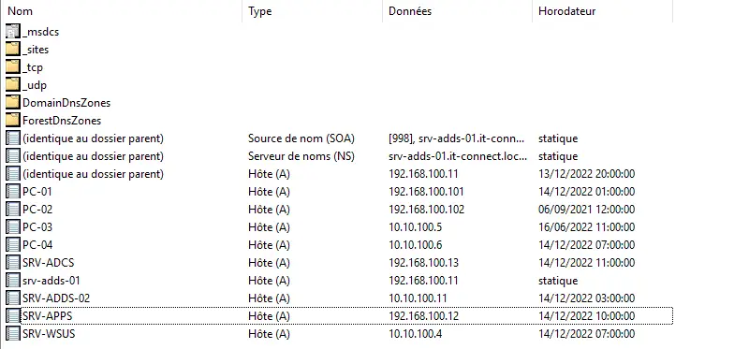This screenshot has height=349, width=749.
Task: Click the _tcp folder icon
Action: [x=13, y=67]
